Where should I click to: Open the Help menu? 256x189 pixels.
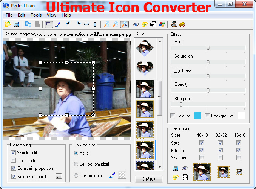66,15
